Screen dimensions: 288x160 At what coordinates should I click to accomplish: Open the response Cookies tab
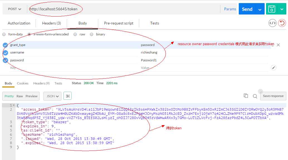[23, 83]
